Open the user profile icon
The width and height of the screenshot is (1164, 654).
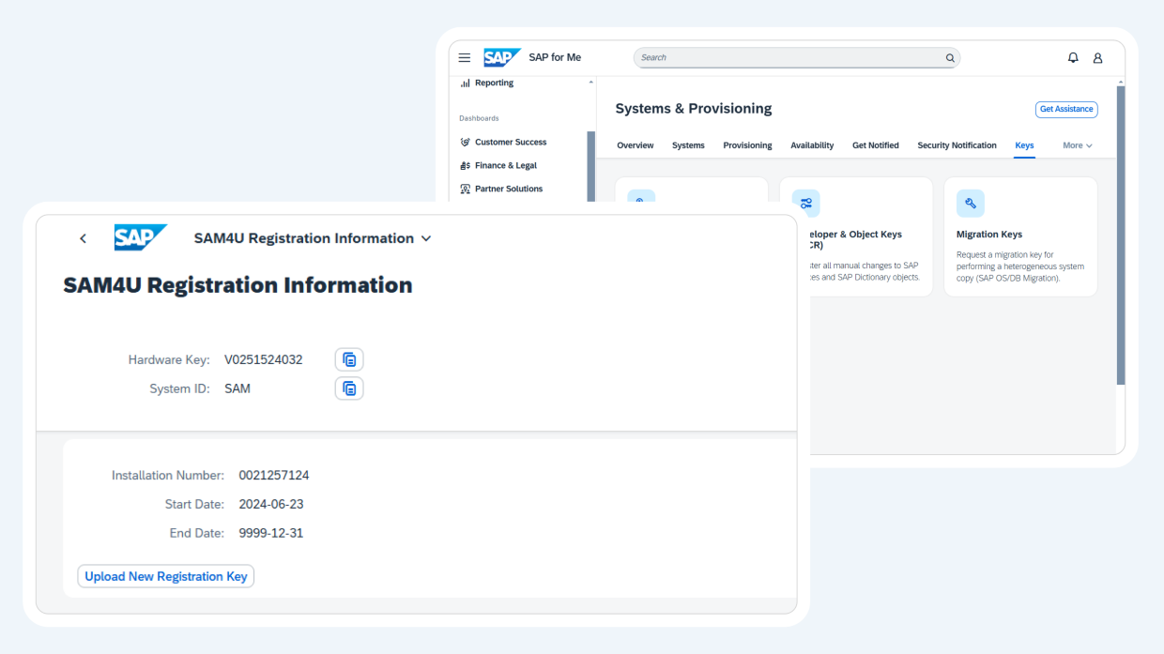point(1097,58)
